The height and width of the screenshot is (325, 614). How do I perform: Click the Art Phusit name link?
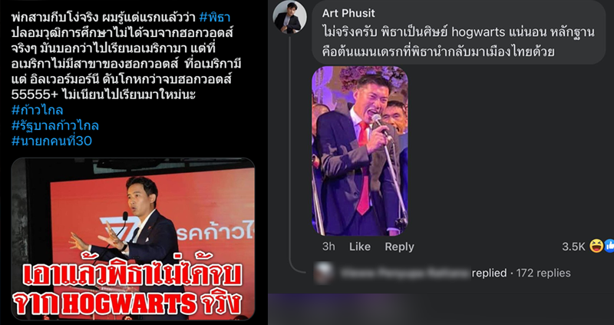(348, 13)
